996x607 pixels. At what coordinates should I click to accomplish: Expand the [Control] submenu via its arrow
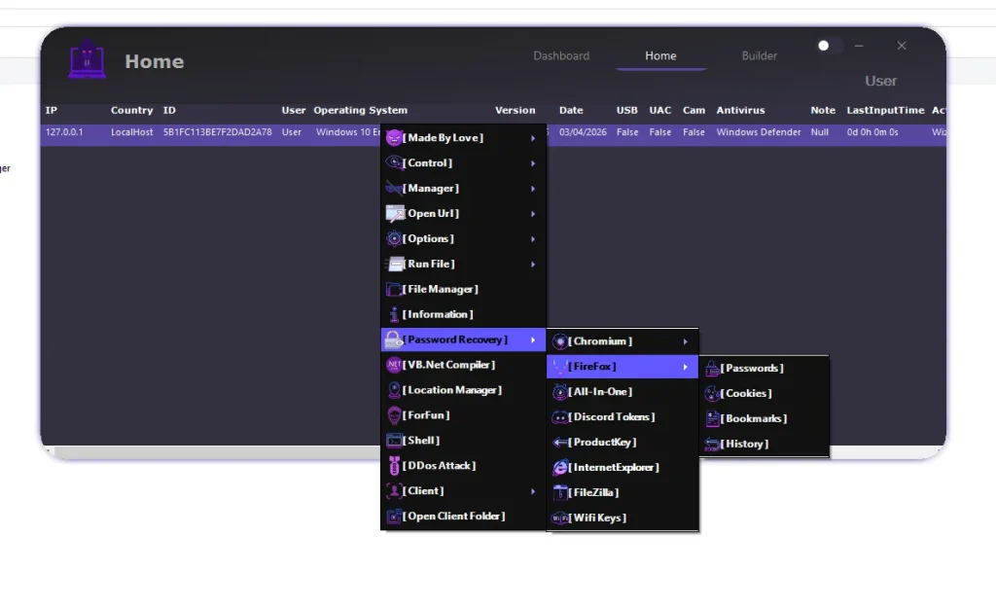pos(535,162)
